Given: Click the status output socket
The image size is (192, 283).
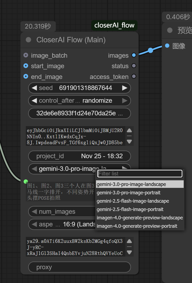Looking at the screenshot, I should (134, 66).
